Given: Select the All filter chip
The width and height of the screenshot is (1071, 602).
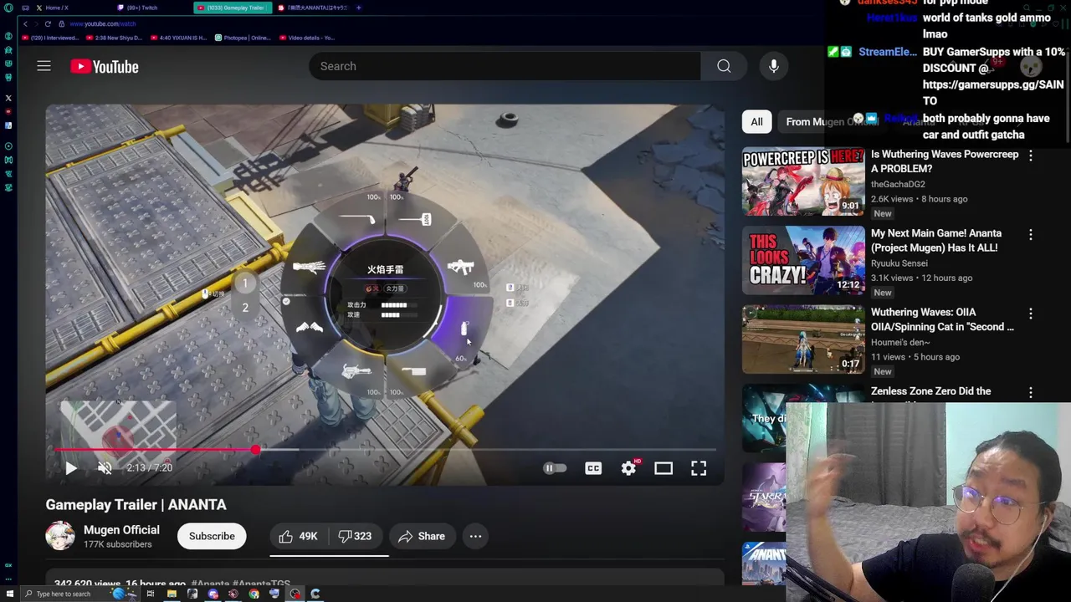Looking at the screenshot, I should coord(756,122).
